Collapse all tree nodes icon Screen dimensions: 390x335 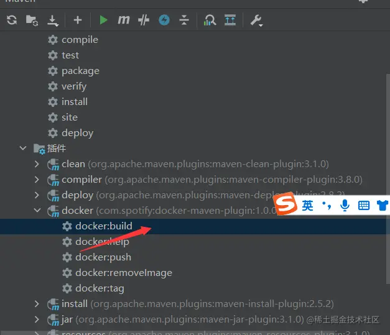pos(184,20)
